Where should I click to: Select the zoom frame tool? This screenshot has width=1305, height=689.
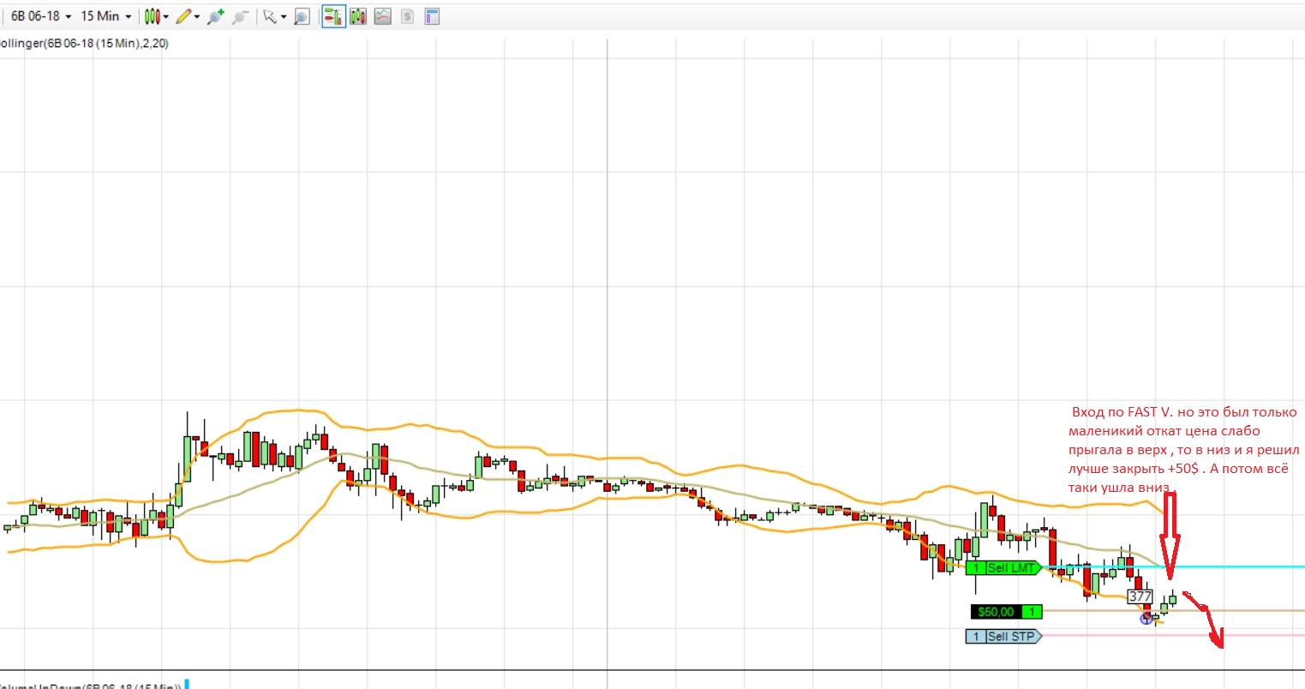click(x=302, y=16)
